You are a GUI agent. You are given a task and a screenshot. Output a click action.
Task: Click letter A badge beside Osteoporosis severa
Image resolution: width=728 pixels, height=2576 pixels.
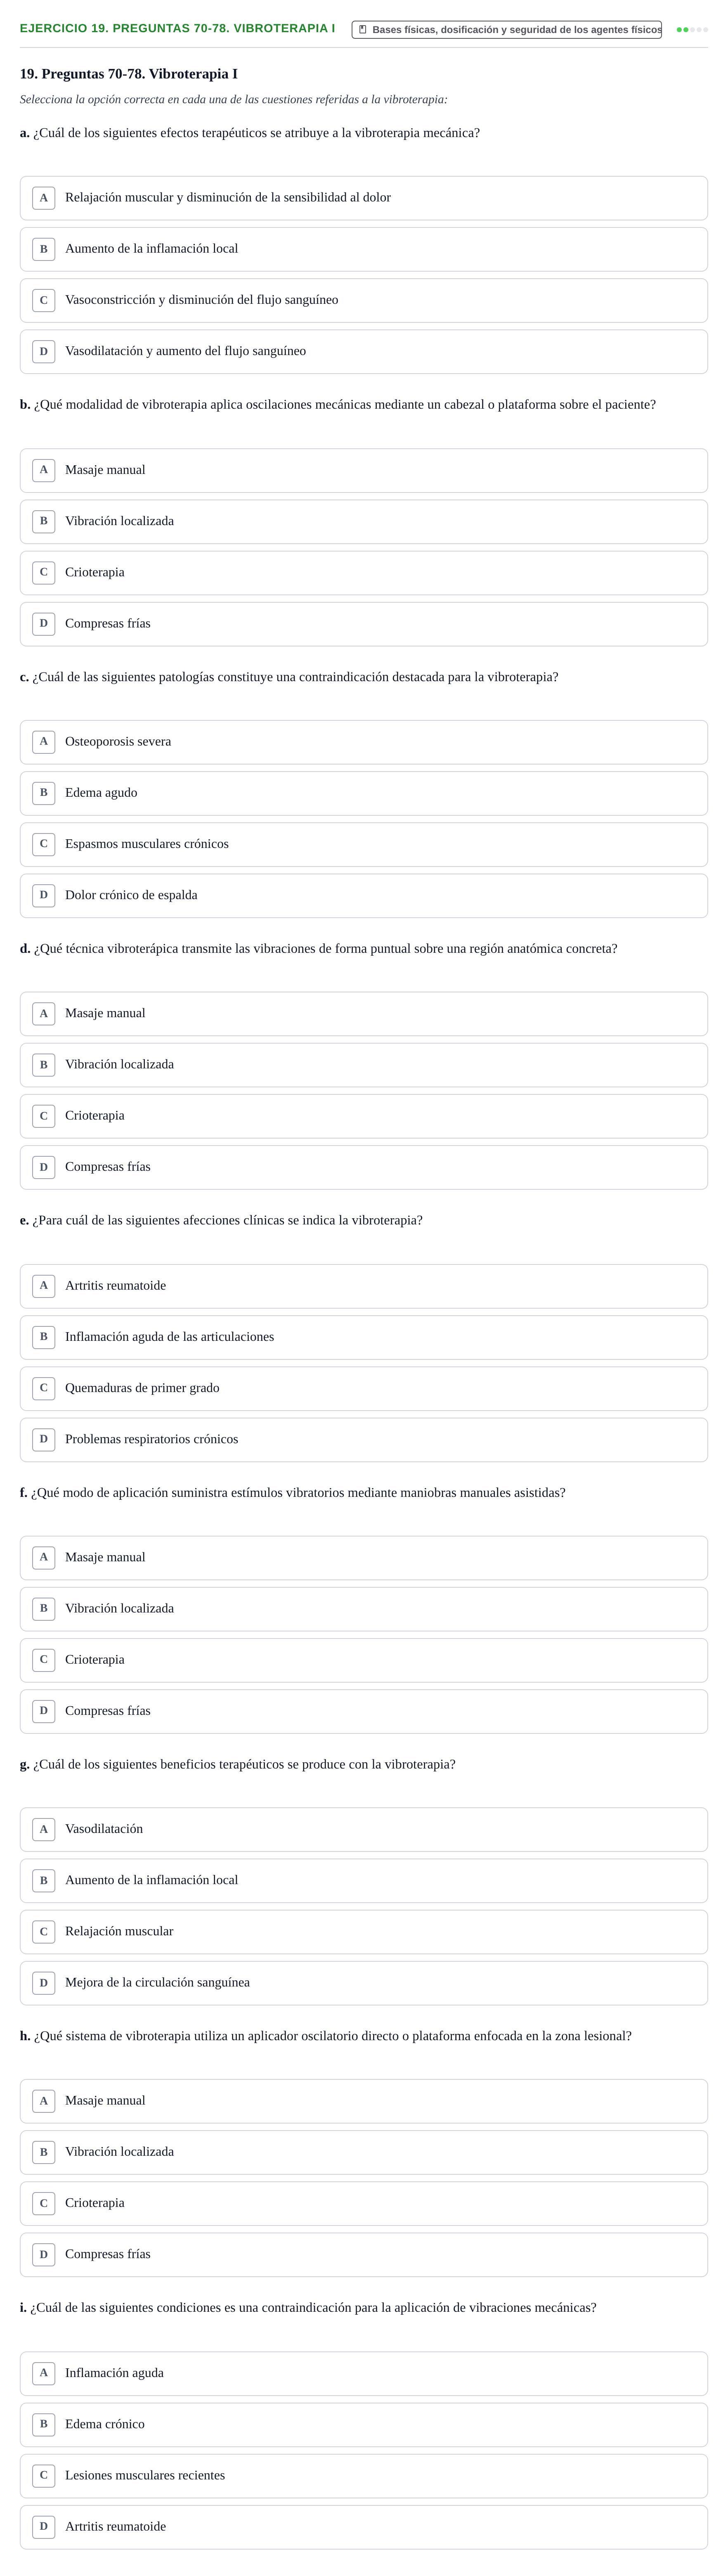tap(43, 742)
